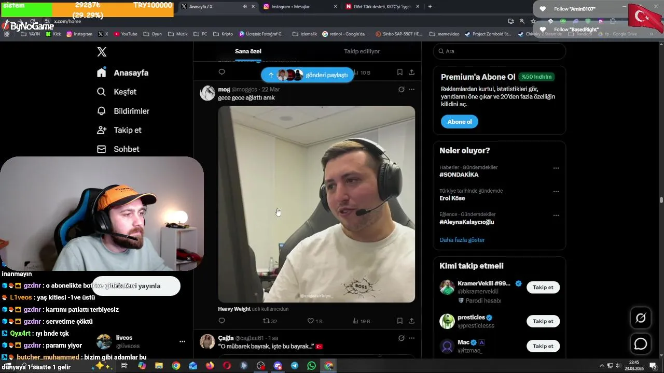Open Anasayfa from the sidebar
The width and height of the screenshot is (664, 373).
123,73
